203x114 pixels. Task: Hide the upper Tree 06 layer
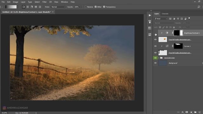155,40
